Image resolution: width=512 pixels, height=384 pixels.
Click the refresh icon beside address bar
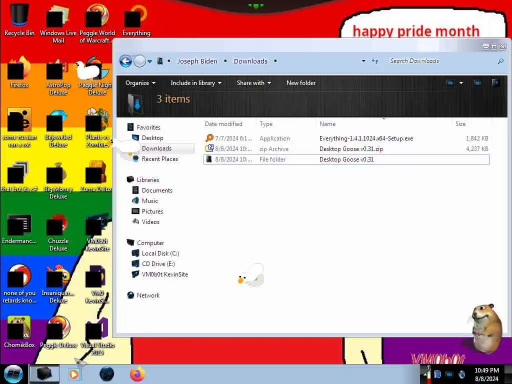click(375, 61)
